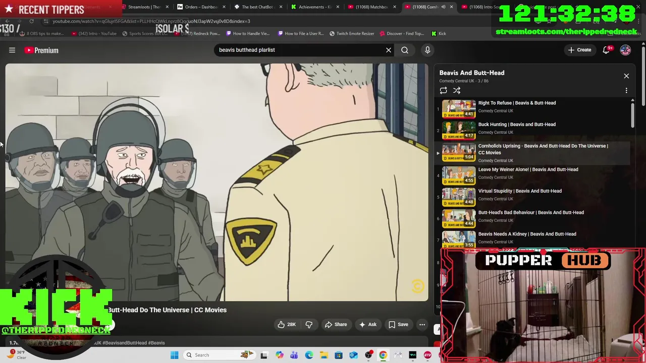
Task: Open OBS Studio taskbar icon
Action: 368,355
